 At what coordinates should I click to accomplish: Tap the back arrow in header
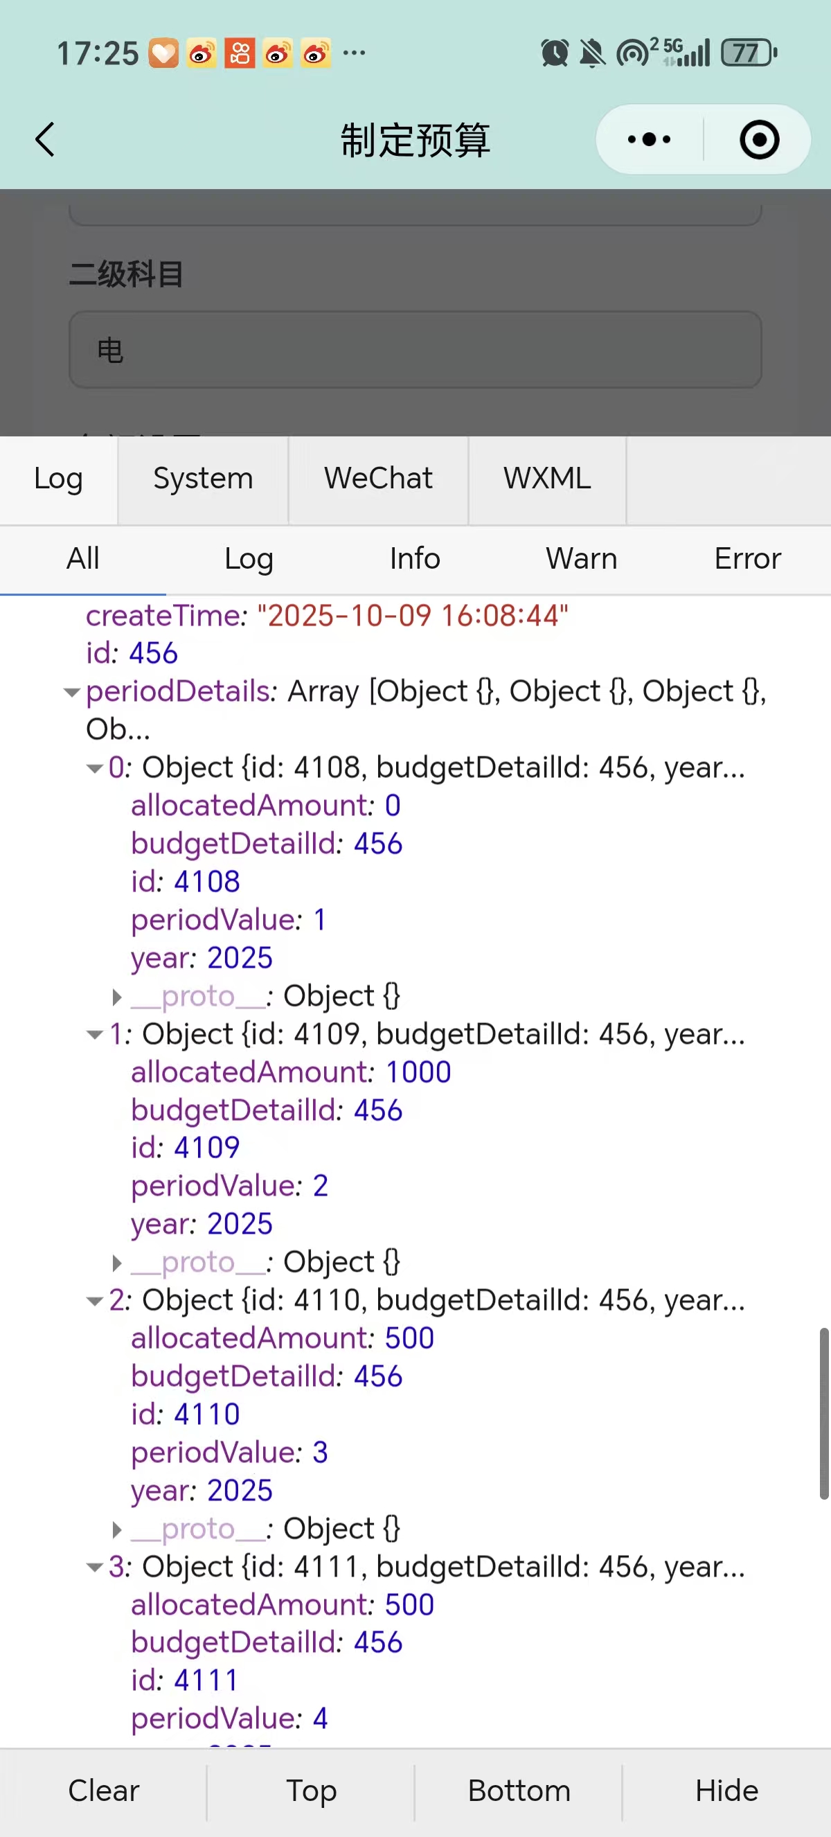tap(45, 139)
